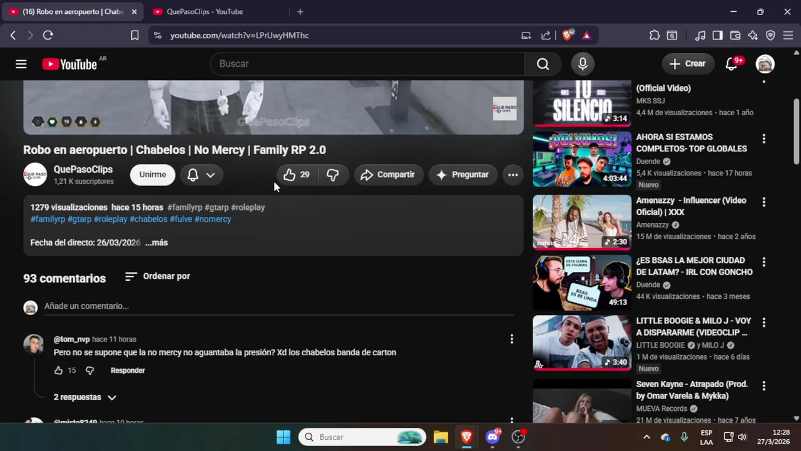Open options for LITTLE BOOGIE & MILO J video
The height and width of the screenshot is (451, 801).
763,322
